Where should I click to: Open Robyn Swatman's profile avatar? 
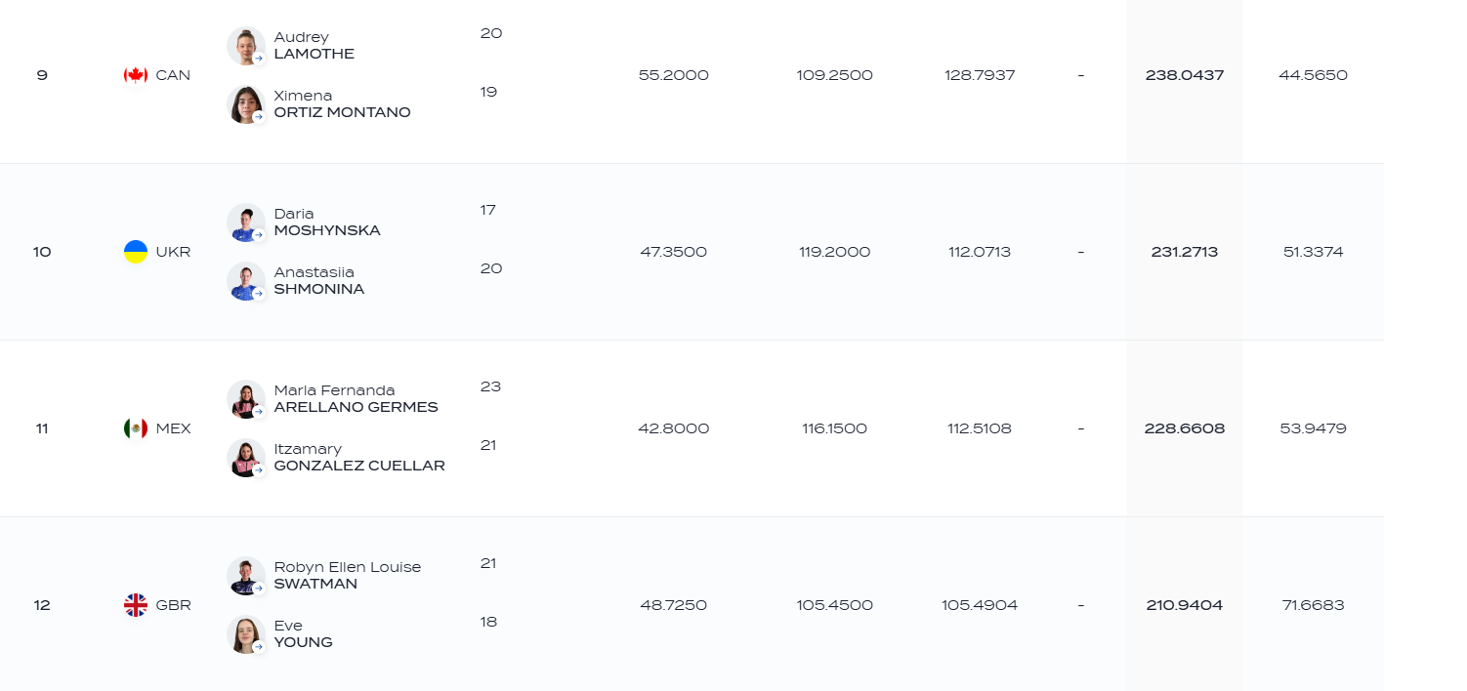[x=246, y=576]
